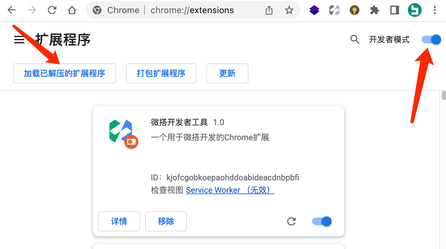Open the Service Worker (无效) link
The image size is (446, 249).
[x=230, y=190]
